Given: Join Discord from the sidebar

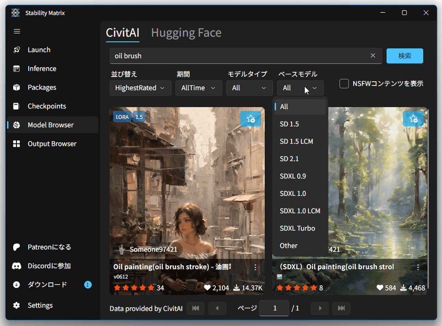Looking at the screenshot, I should (x=53, y=266).
